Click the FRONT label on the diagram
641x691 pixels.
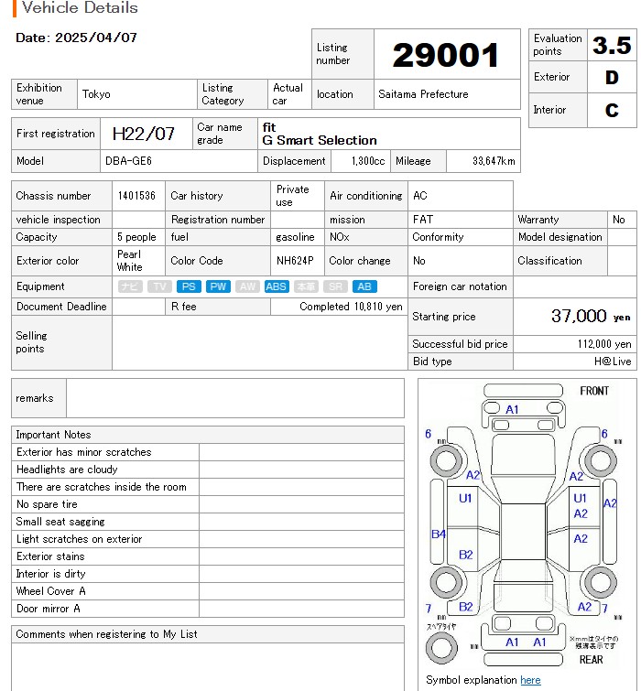click(x=594, y=391)
